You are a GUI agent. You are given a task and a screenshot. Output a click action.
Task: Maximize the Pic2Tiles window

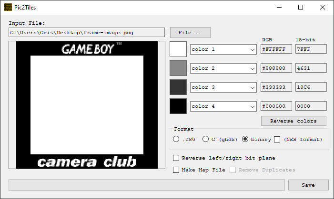point(301,7)
